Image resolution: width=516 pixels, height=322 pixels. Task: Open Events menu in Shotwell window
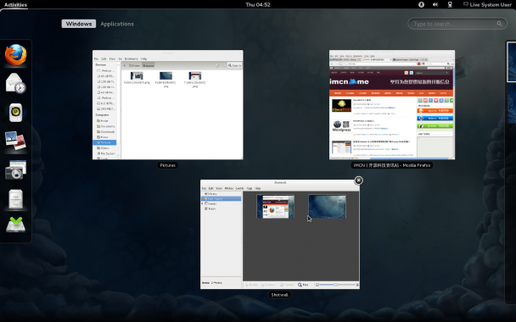[x=239, y=188]
